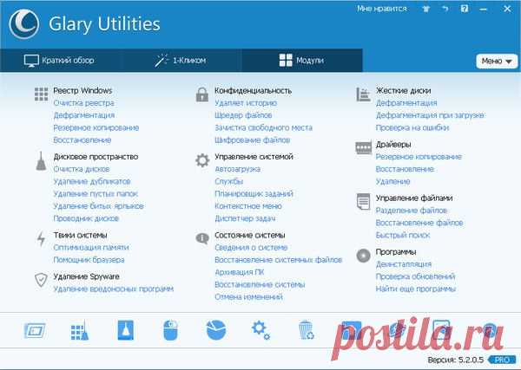The image size is (521, 370).
Task: Open Шифрование файлов
Action: pyautogui.click(x=253, y=140)
